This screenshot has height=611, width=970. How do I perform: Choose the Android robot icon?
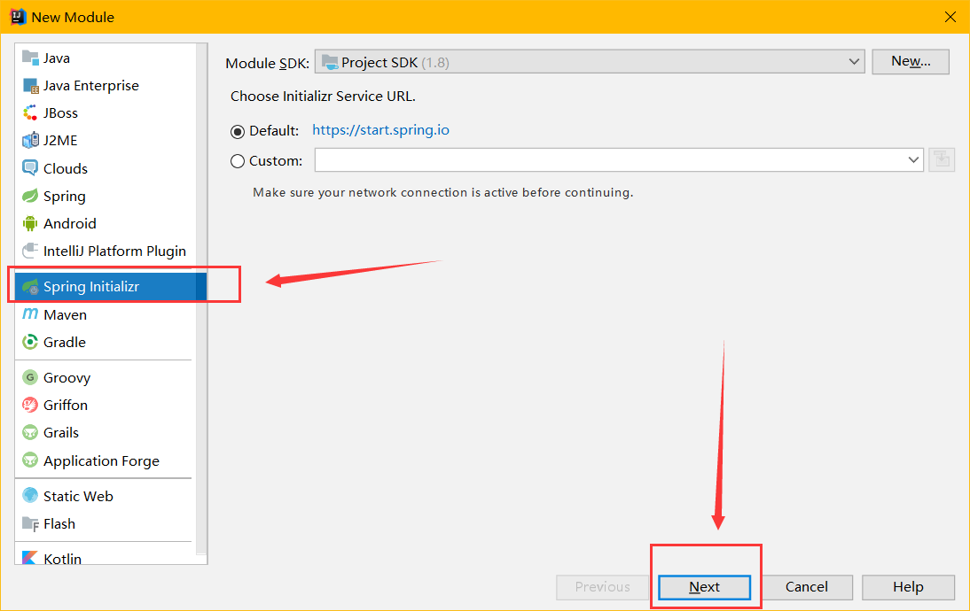(x=29, y=223)
